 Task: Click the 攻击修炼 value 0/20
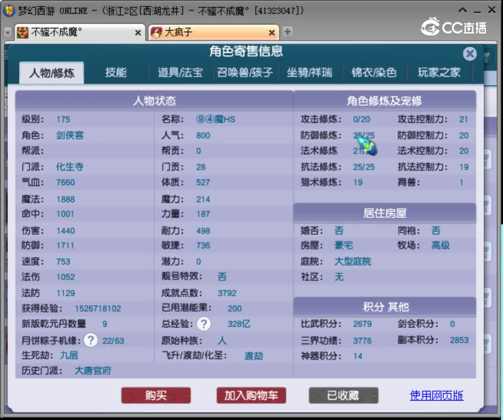point(362,120)
